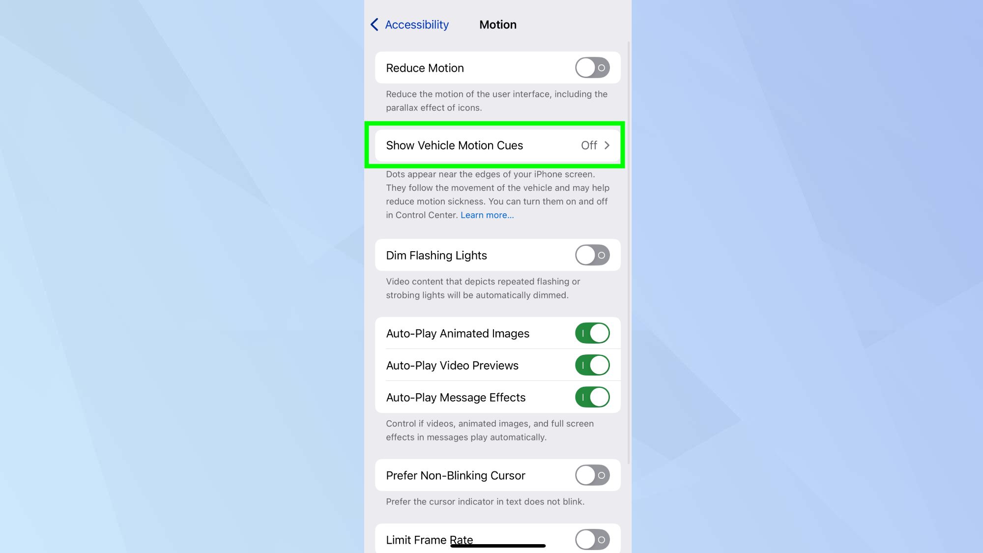Viewport: 983px width, 553px height.
Task: Enable Prefer Non-Blinking Cursor switch
Action: [x=592, y=475]
